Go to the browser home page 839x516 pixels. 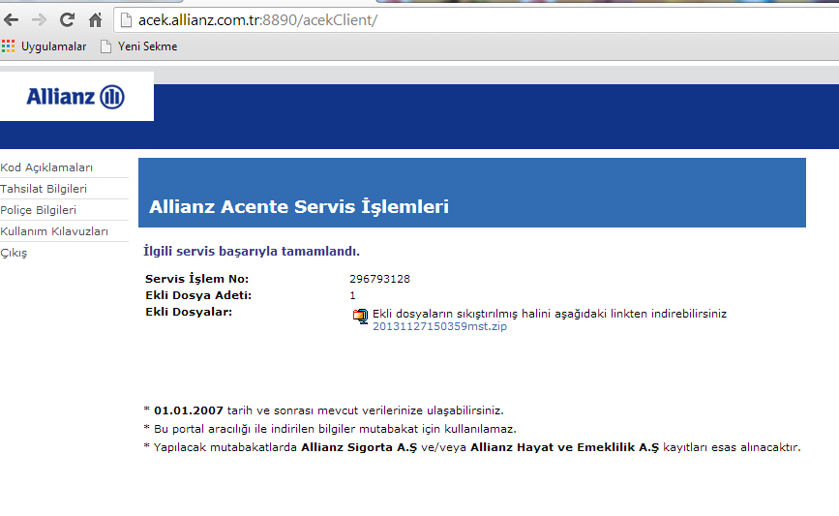click(x=95, y=19)
